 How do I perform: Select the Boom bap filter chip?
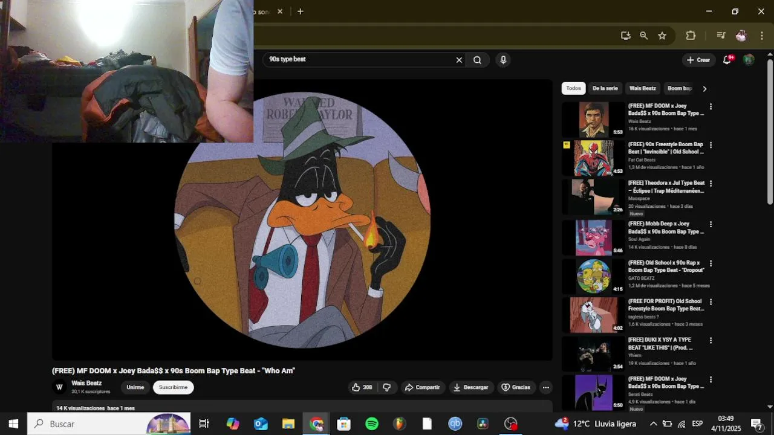(x=679, y=88)
